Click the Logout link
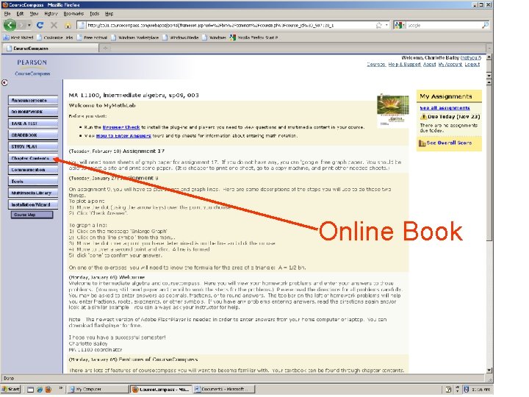 click(x=472, y=64)
